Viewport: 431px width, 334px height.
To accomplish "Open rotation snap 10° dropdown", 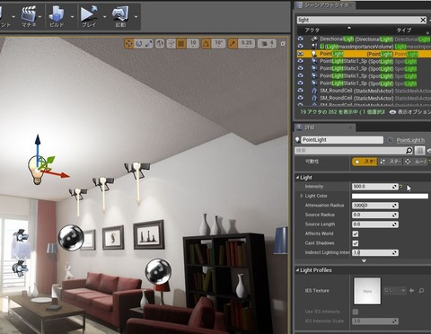I will tap(218, 43).
